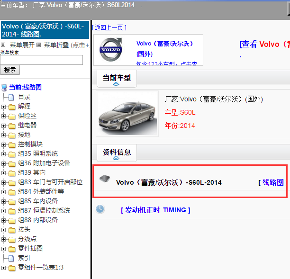
Task: Click the folder icon for 保险丝
Action: pyautogui.click(x=12, y=117)
